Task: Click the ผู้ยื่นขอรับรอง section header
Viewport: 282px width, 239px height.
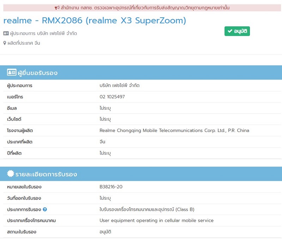Action: pyautogui.click(x=141, y=73)
